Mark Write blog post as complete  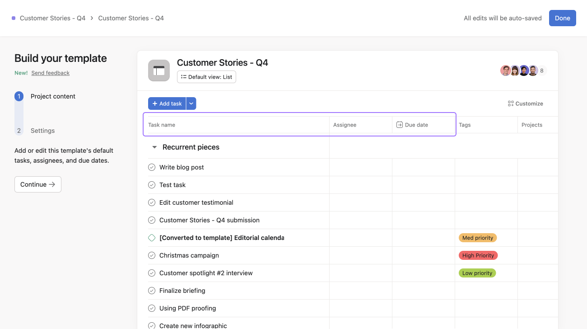coord(151,167)
